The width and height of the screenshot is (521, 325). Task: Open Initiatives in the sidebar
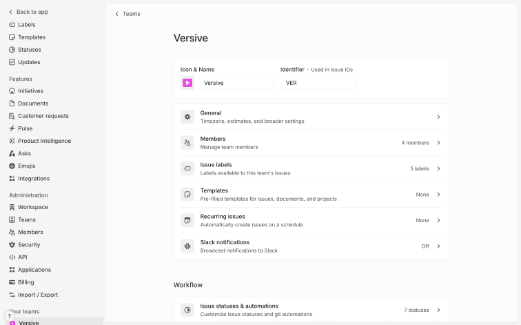(x=30, y=91)
